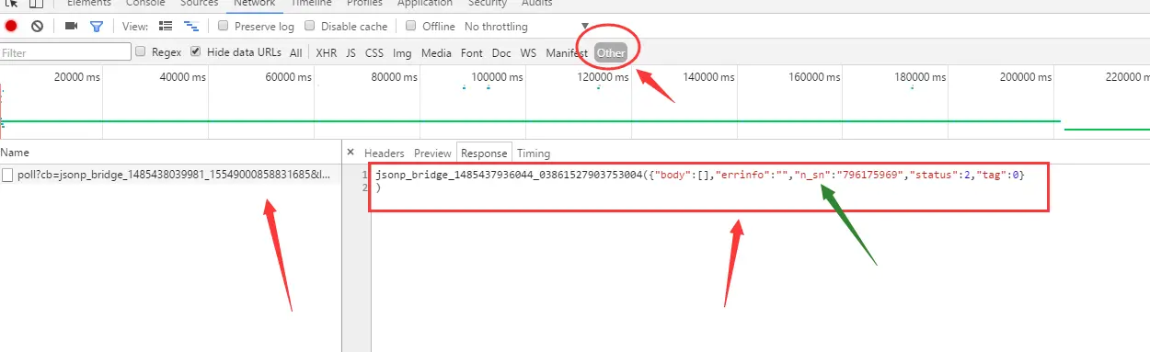Select the poll?cb=jsonp_bridge request row
1150x352 pixels.
pyautogui.click(x=170, y=175)
